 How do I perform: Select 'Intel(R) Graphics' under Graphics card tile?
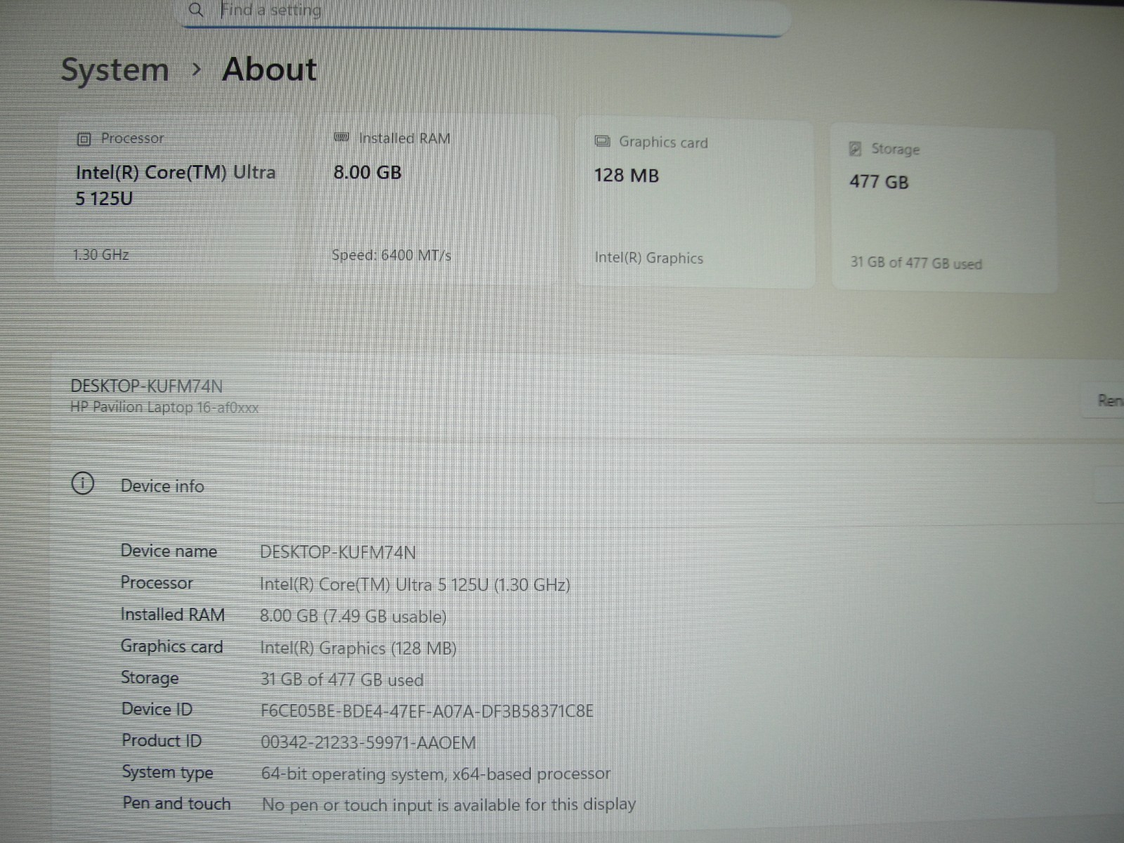pos(648,258)
